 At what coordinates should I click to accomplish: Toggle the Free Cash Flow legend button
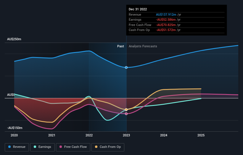[73, 147]
